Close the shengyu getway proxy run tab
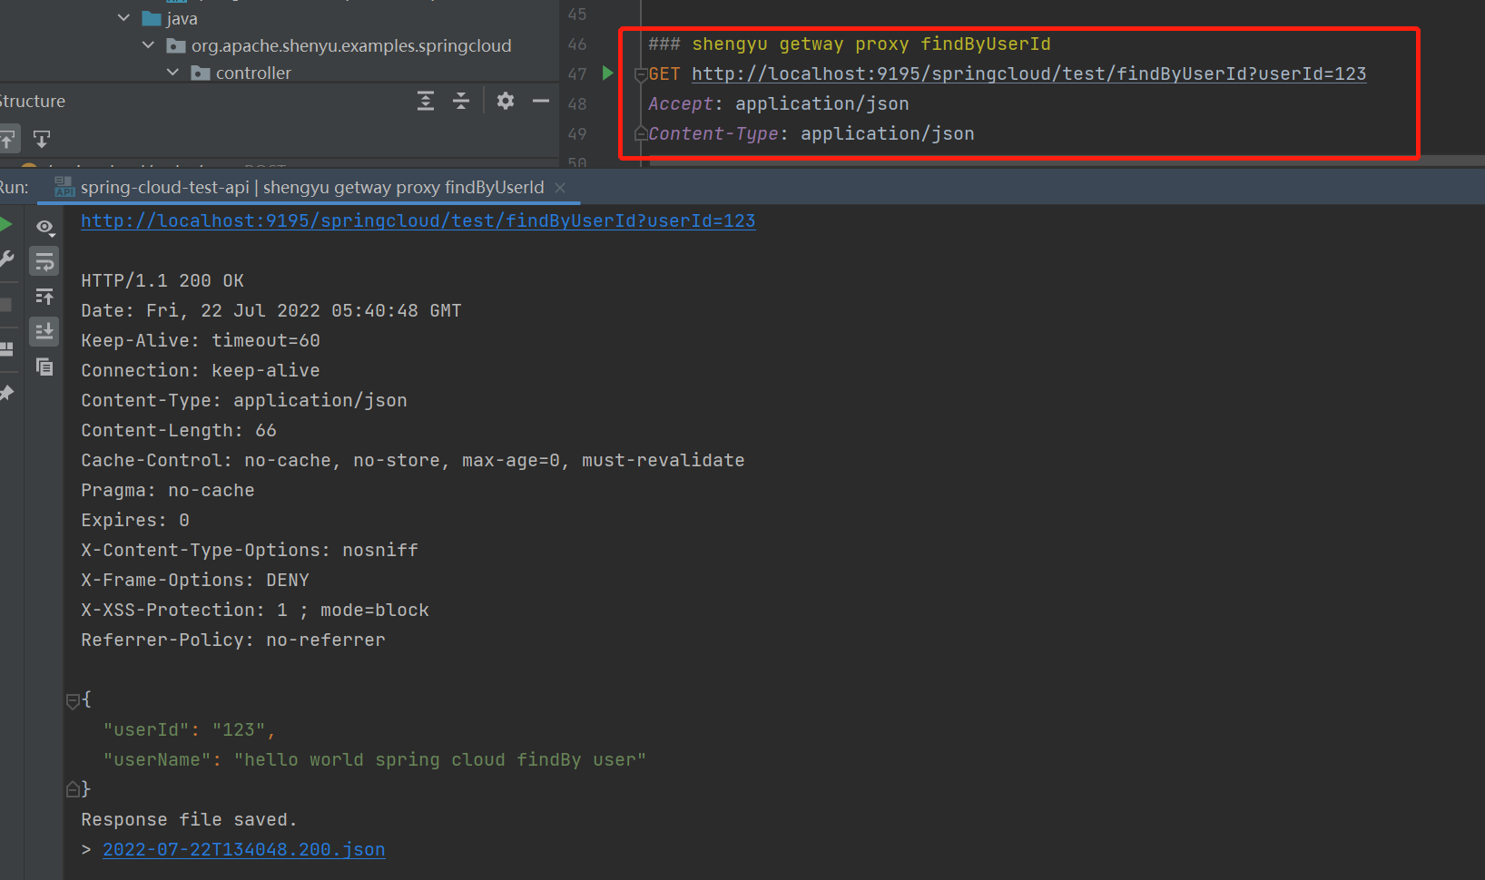 [x=560, y=188]
